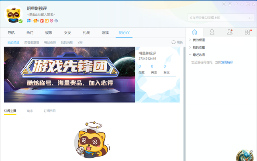The width and height of the screenshot is (257, 161).
Task: Click the mini-mode icon beside the shirt
Action: 236,4
